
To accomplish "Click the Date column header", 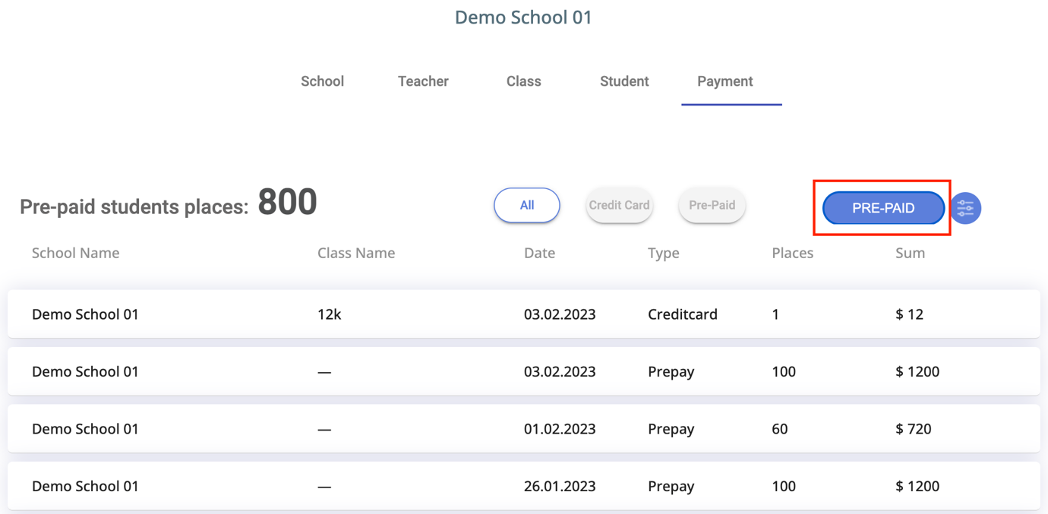I will click(x=539, y=253).
